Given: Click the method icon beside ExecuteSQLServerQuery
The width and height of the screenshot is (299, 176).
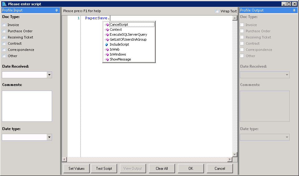Looking at the screenshot, I should (107, 34).
